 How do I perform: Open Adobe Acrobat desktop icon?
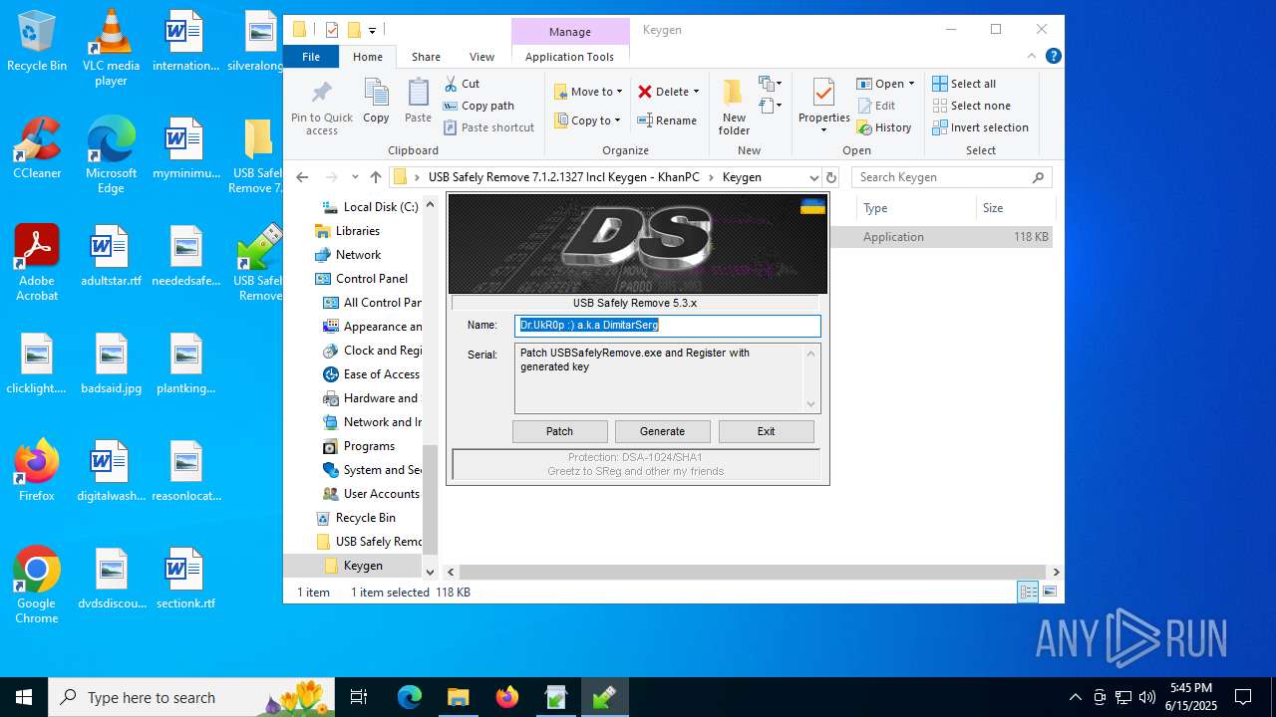(x=37, y=262)
